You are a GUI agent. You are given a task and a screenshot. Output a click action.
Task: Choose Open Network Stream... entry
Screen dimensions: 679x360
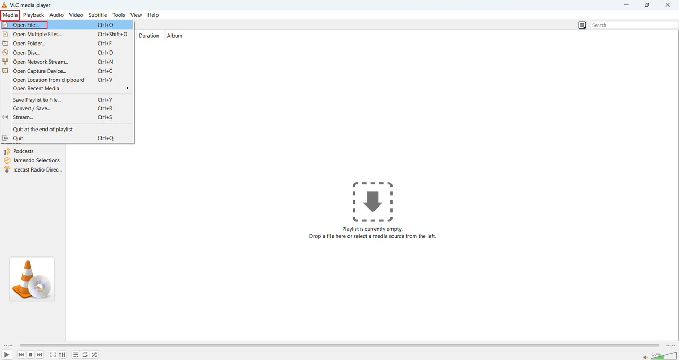pos(67,62)
